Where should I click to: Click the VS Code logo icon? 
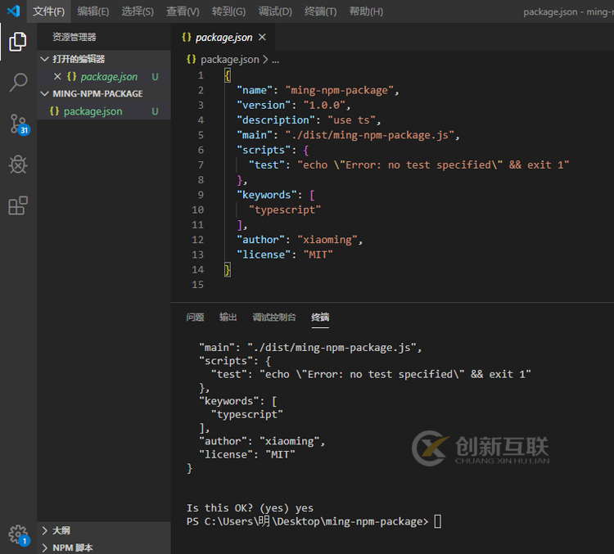coord(13,11)
